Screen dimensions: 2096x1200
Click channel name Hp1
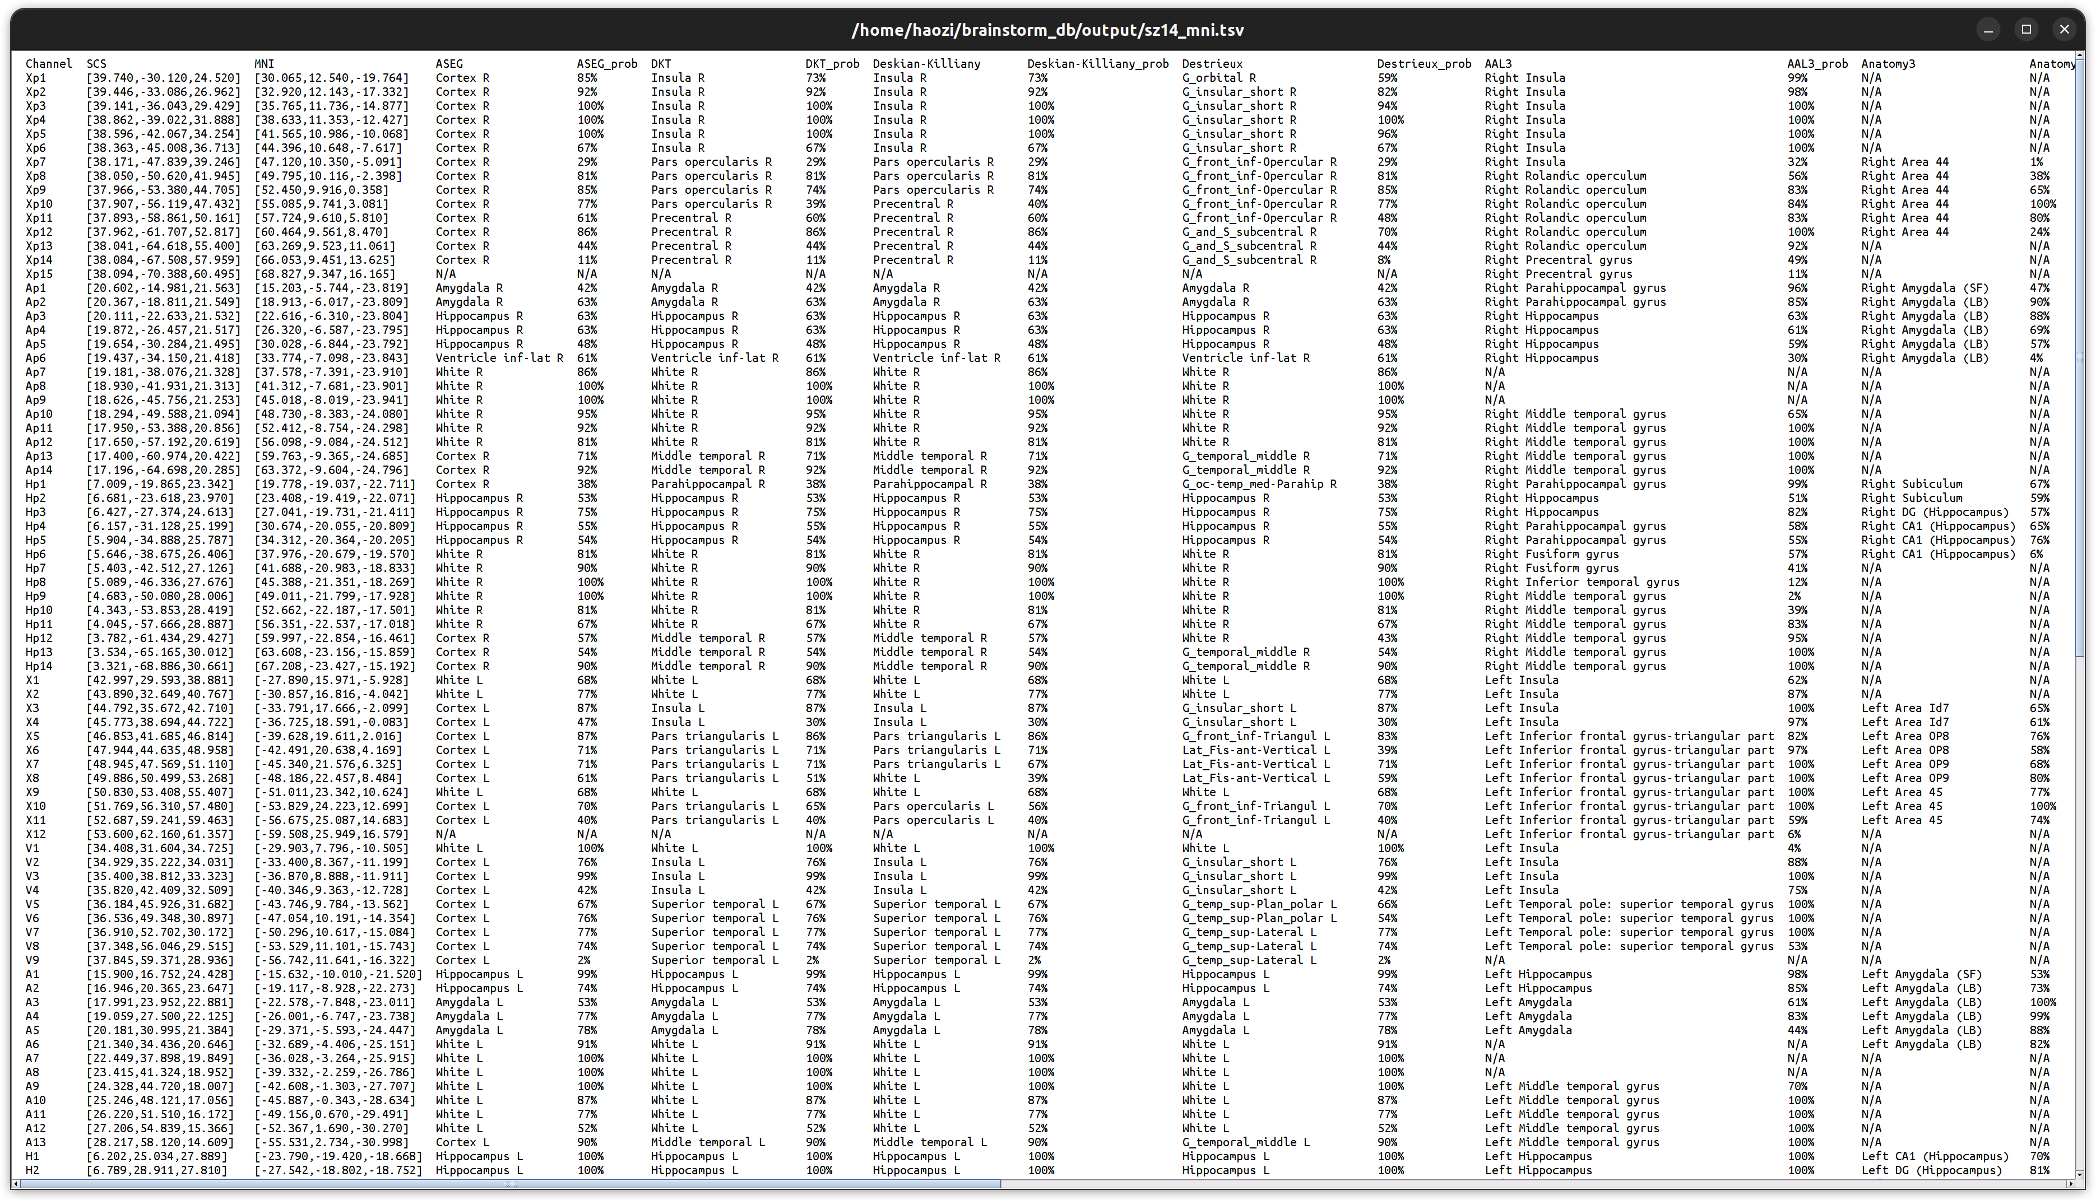point(35,484)
